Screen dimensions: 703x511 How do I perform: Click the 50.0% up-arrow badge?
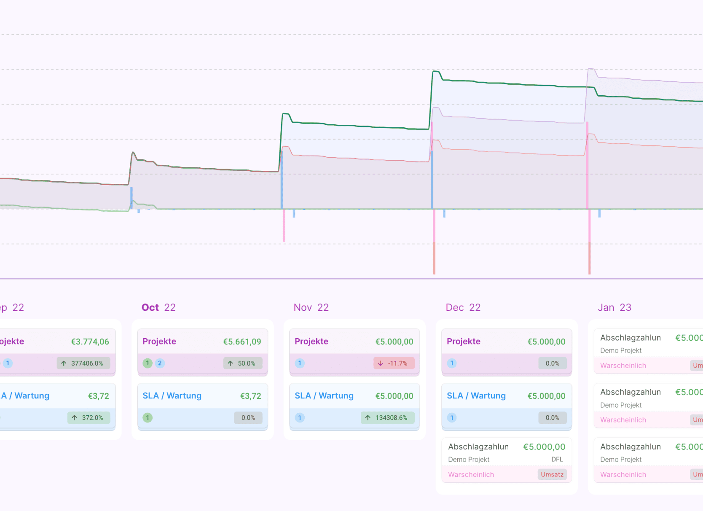coord(242,363)
